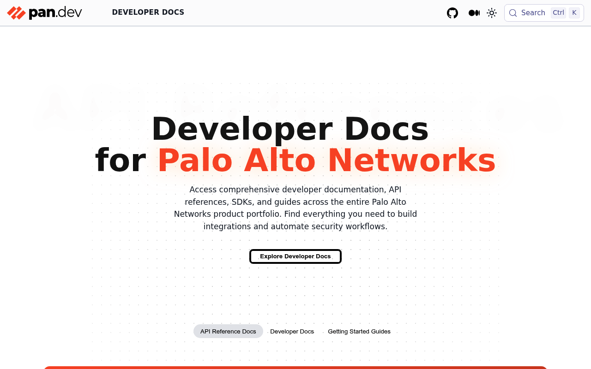Image resolution: width=591 pixels, height=369 pixels.
Task: Open the pan.dev home logo
Action: pyautogui.click(x=45, y=12)
